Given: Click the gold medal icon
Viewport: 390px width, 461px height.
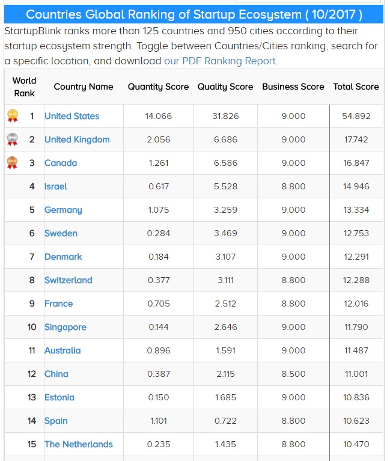Looking at the screenshot, I should click(12, 116).
